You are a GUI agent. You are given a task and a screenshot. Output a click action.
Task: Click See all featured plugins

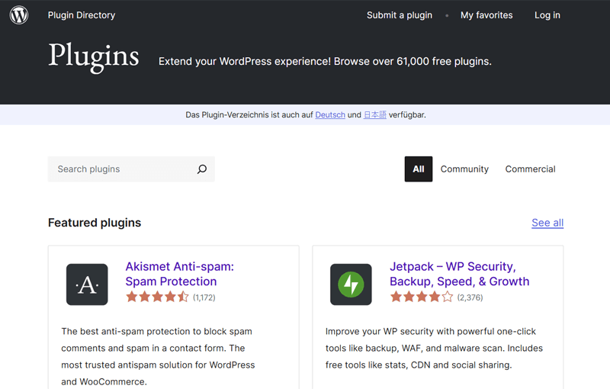coord(547,223)
